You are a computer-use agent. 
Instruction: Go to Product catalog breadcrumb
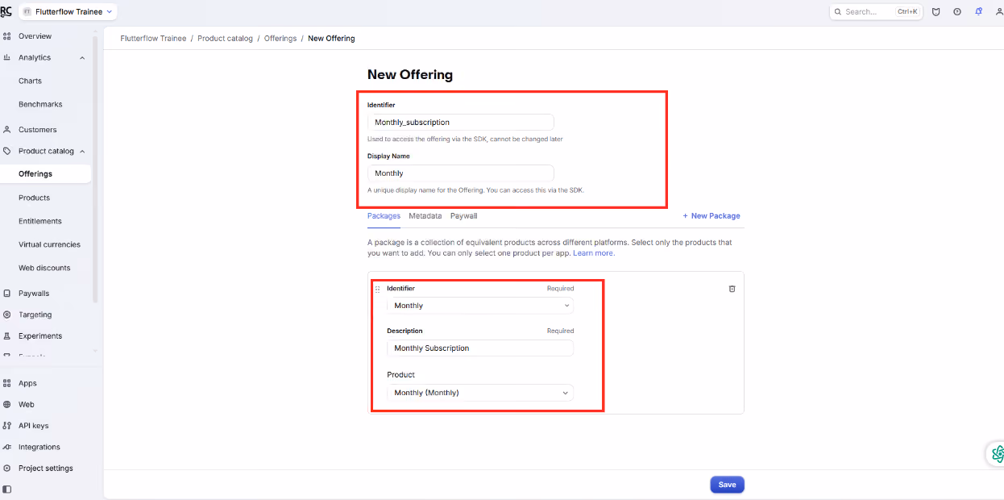[x=225, y=39]
